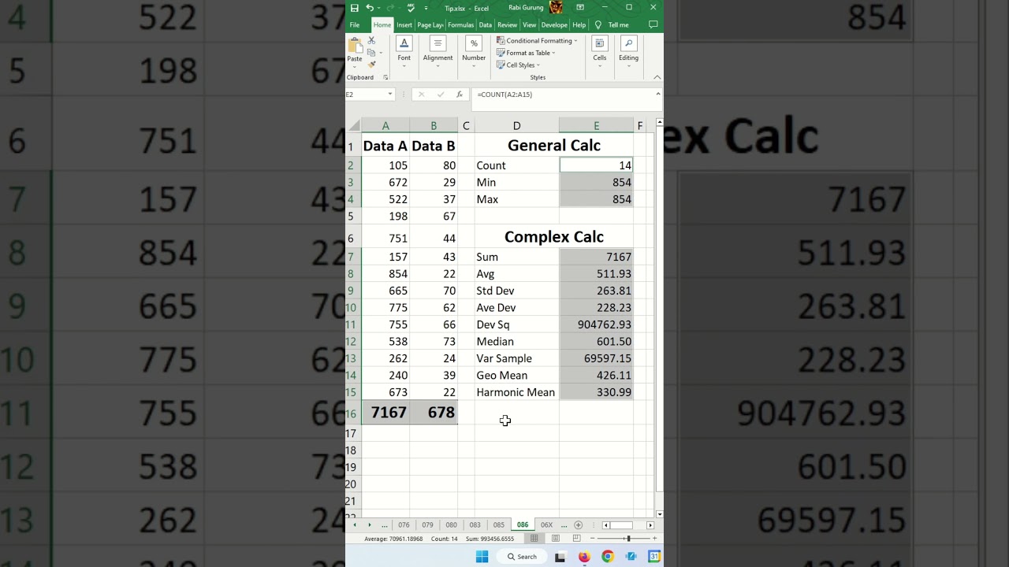Click the Copy icon
1009x567 pixels.
[x=370, y=53]
